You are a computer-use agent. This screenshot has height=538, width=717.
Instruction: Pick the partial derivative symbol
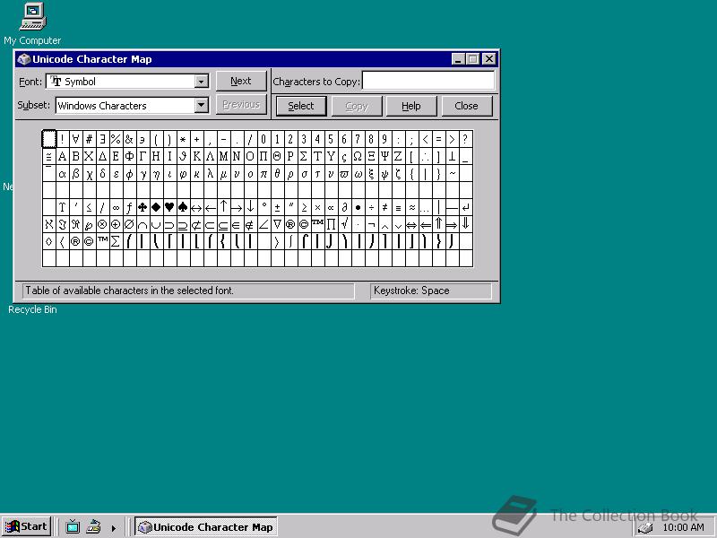pos(345,207)
